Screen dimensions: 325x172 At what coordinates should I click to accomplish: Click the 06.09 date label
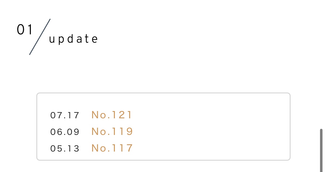[65, 132]
